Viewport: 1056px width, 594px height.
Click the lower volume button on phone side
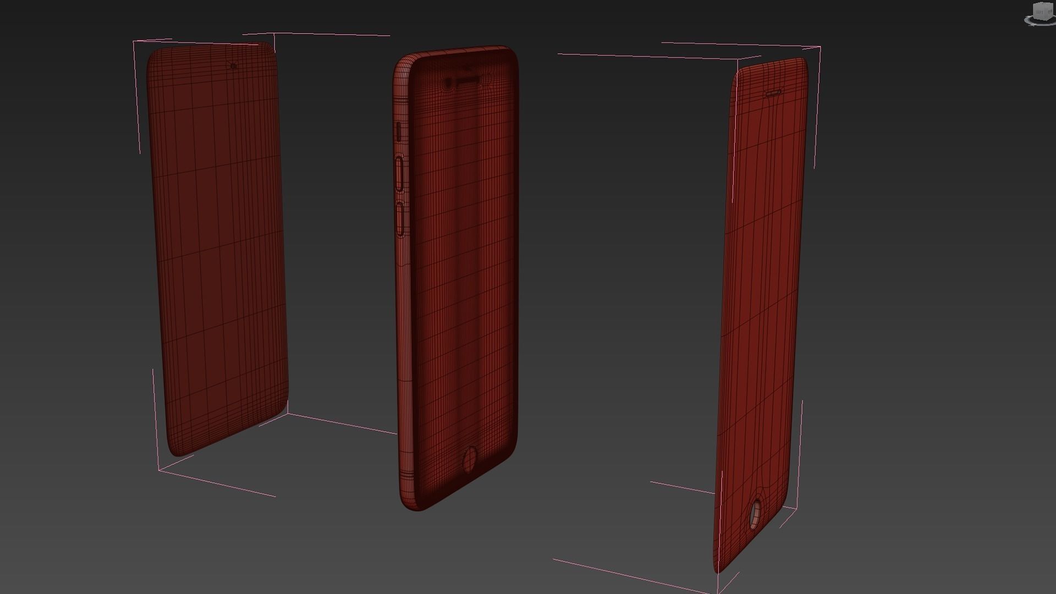(400, 219)
